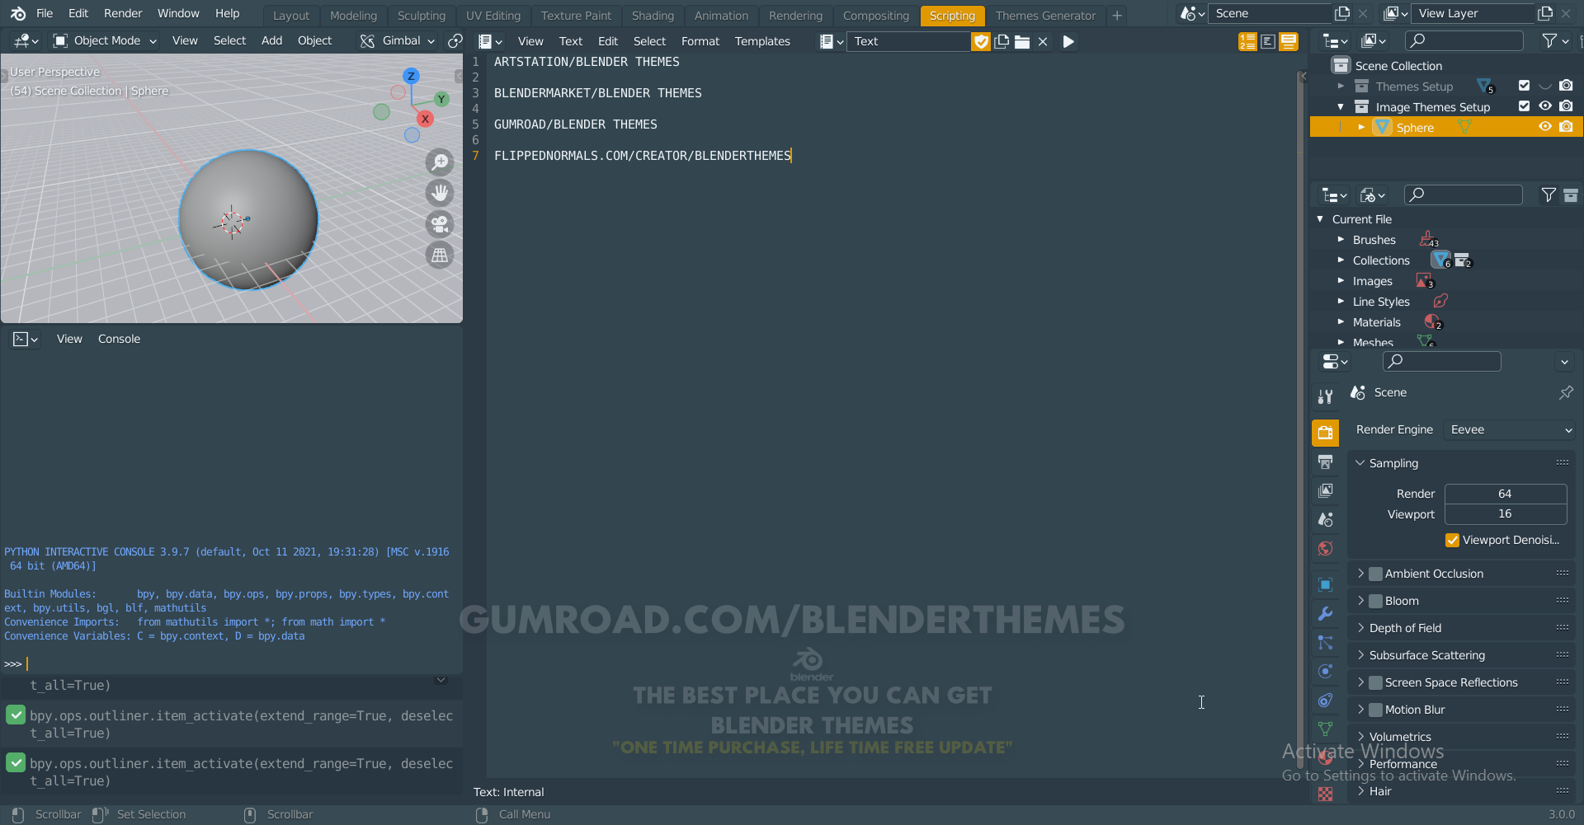The image size is (1584, 825).
Task: Click the Blender logo menu icon
Action: (x=18, y=13)
